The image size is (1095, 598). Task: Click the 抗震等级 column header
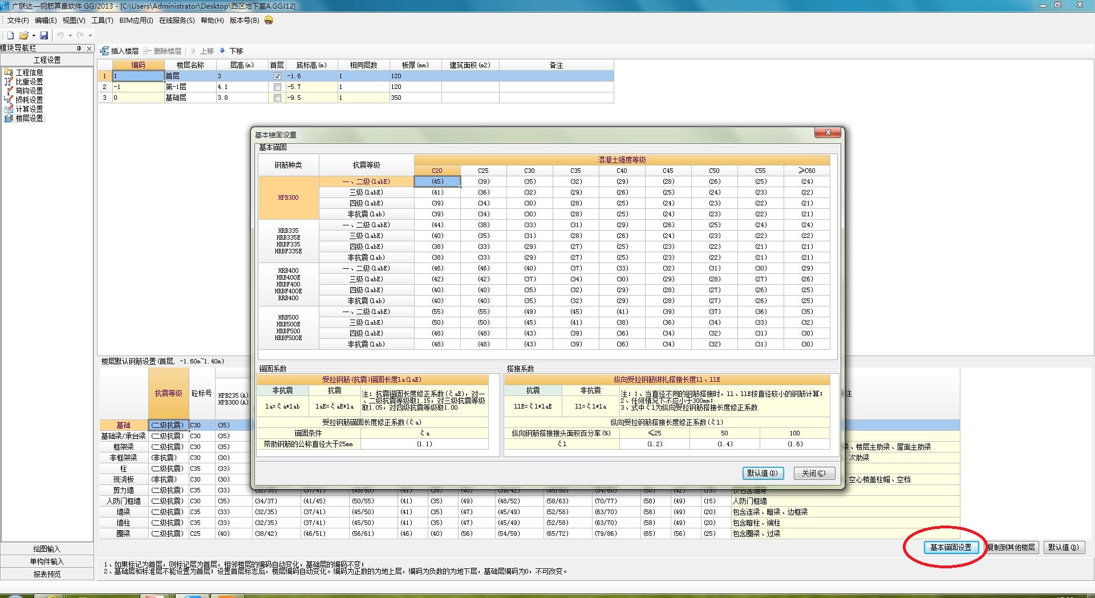click(169, 393)
